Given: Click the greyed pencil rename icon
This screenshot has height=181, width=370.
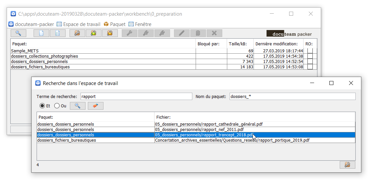Looking at the screenshot, I should pos(182,33).
